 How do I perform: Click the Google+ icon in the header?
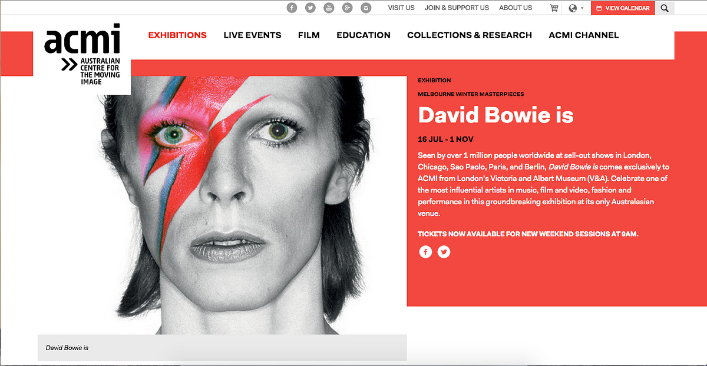click(x=348, y=8)
